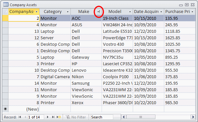Select the Make column header

86,12
